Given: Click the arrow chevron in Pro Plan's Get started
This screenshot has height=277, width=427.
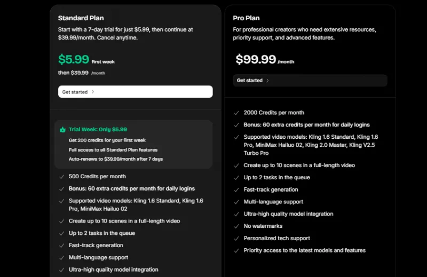Looking at the screenshot, I should (267, 81).
